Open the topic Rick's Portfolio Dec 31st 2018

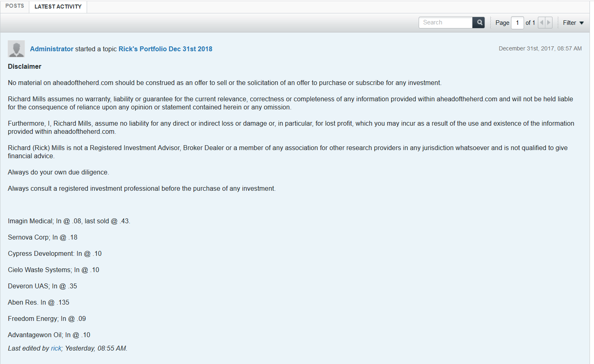[x=166, y=49]
